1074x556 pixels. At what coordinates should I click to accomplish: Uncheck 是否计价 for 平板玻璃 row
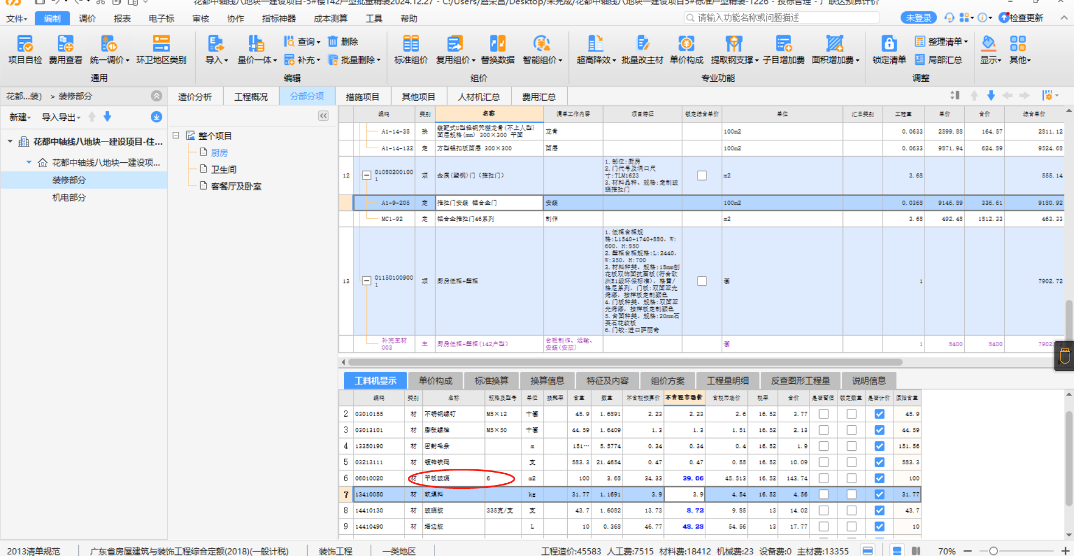click(x=879, y=478)
